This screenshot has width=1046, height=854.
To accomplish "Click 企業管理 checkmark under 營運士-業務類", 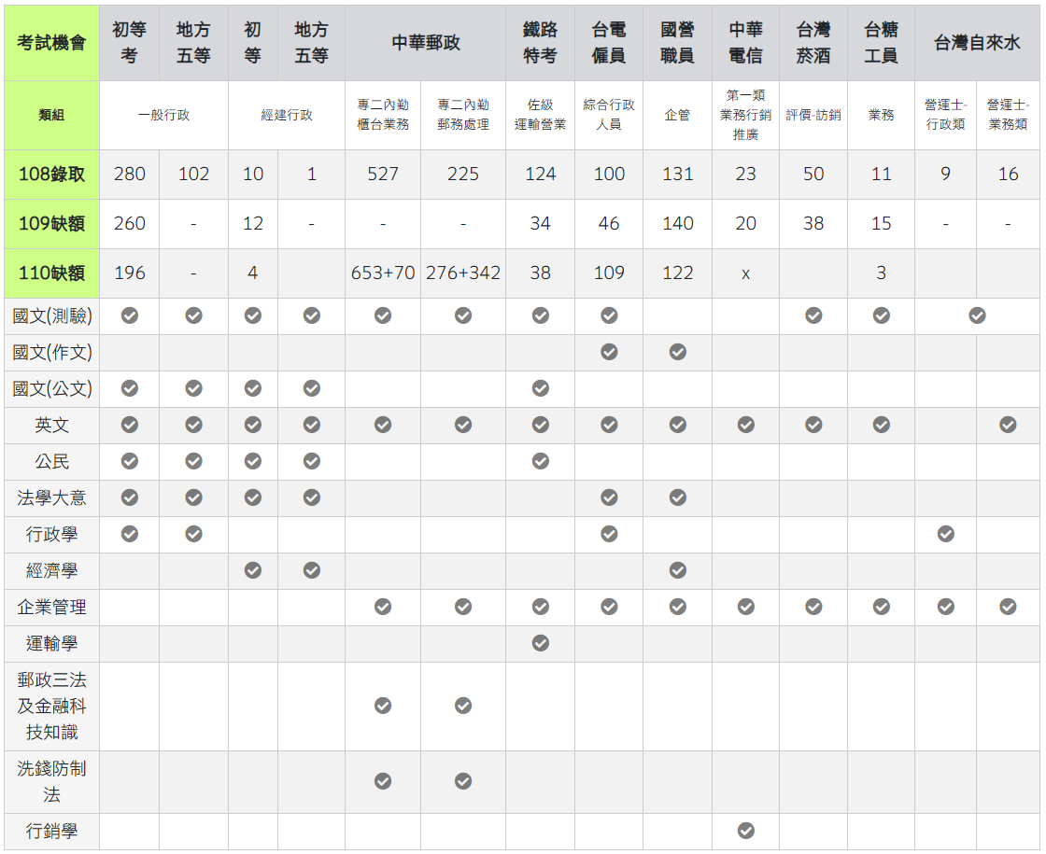I will coord(1008,607).
